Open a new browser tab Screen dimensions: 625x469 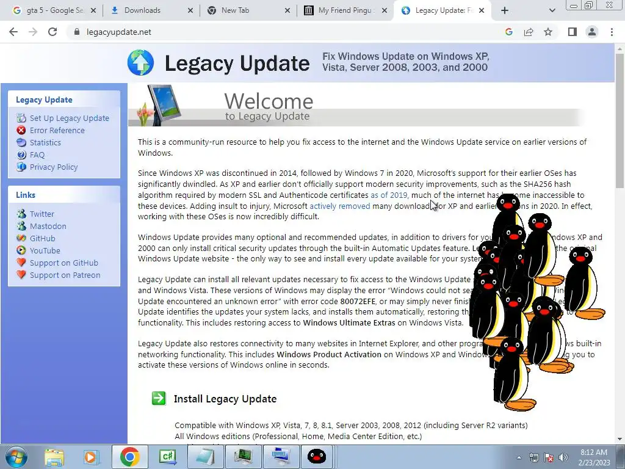[505, 11]
